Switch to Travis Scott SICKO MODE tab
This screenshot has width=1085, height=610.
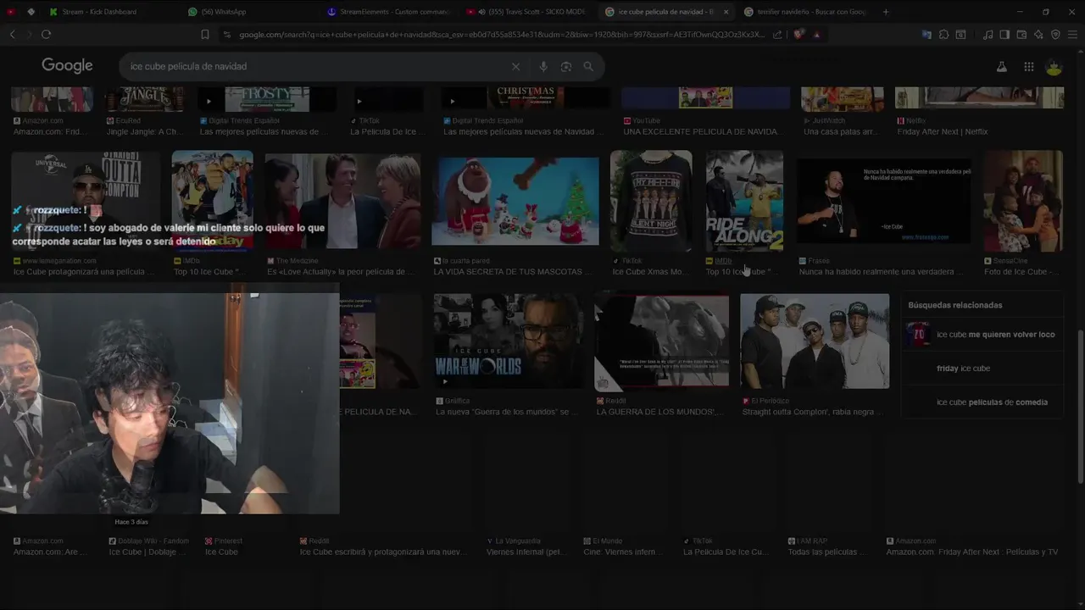pyautogui.click(x=529, y=12)
